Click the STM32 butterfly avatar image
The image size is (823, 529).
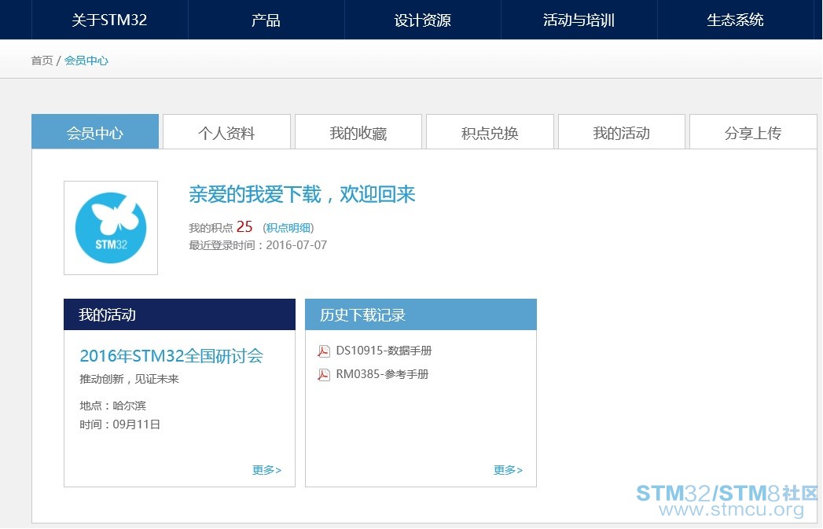point(111,228)
